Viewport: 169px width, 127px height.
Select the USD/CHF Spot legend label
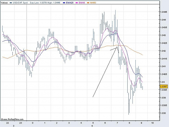(x=20, y=3)
